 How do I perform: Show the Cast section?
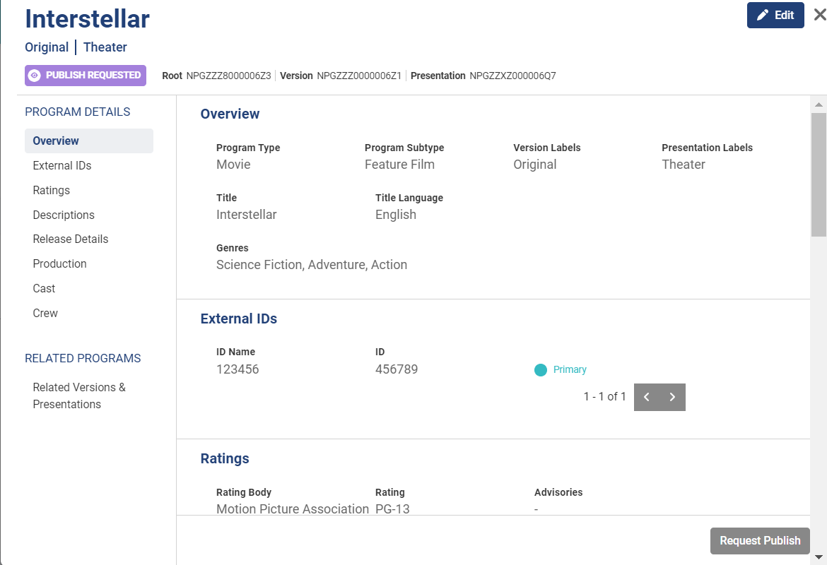pos(44,289)
